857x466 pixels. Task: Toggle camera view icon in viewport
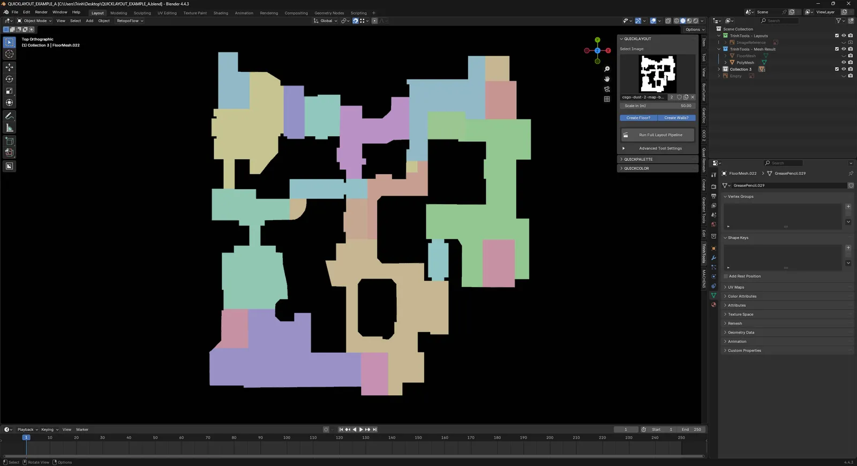pyautogui.click(x=607, y=89)
